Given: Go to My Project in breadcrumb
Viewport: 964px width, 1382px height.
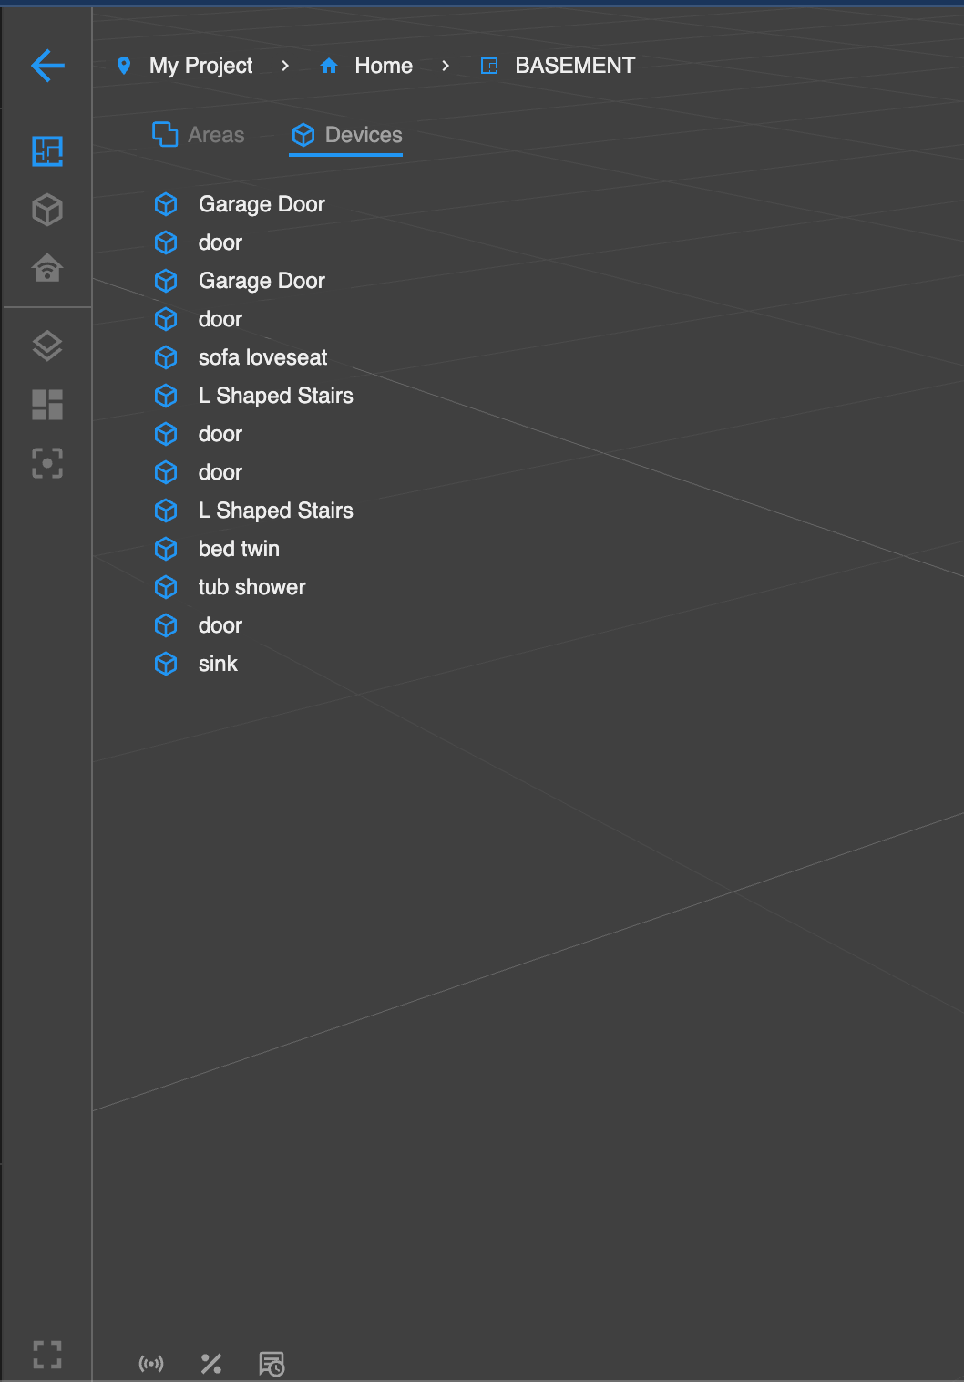Looking at the screenshot, I should [200, 66].
